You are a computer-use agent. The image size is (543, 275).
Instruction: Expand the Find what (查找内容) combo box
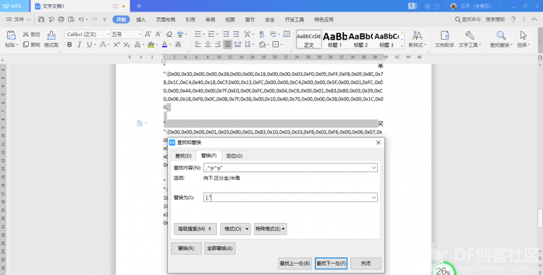click(x=374, y=168)
